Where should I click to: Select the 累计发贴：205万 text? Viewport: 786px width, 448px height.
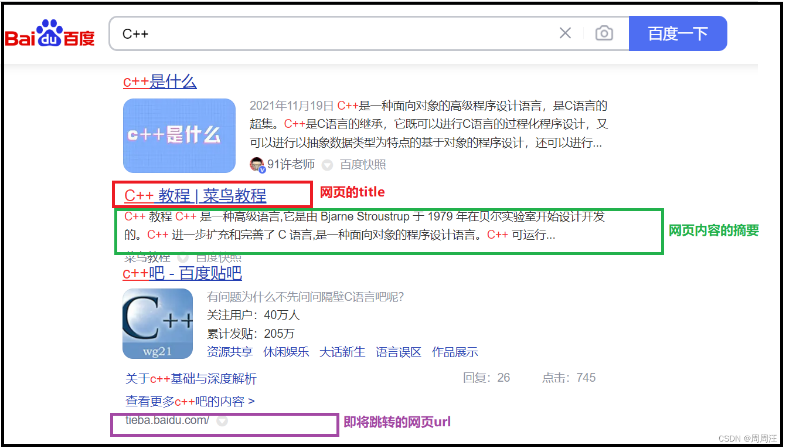pos(251,334)
